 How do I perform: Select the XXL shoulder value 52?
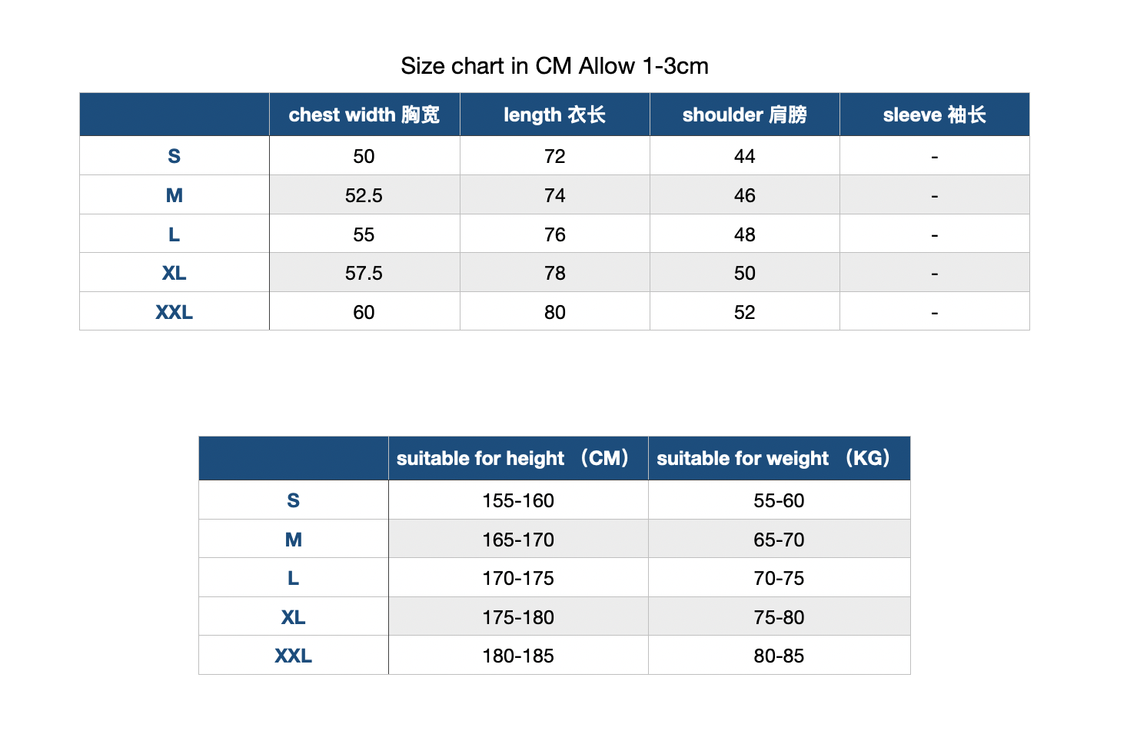(x=744, y=312)
